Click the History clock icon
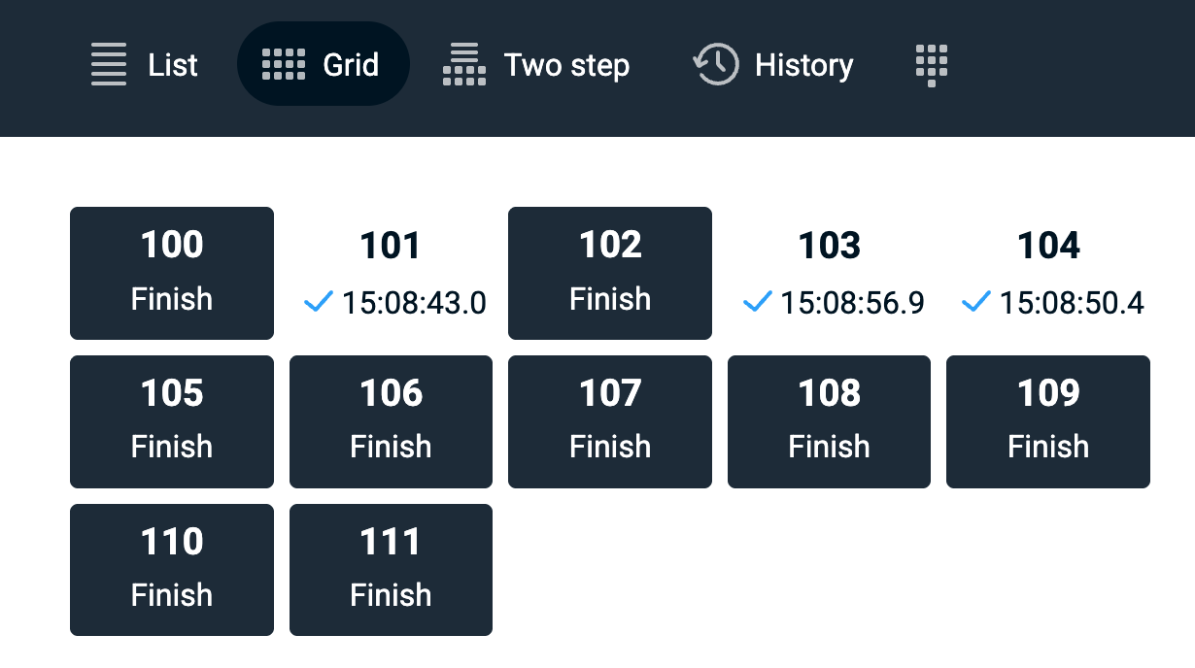This screenshot has height=668, width=1195. click(716, 65)
